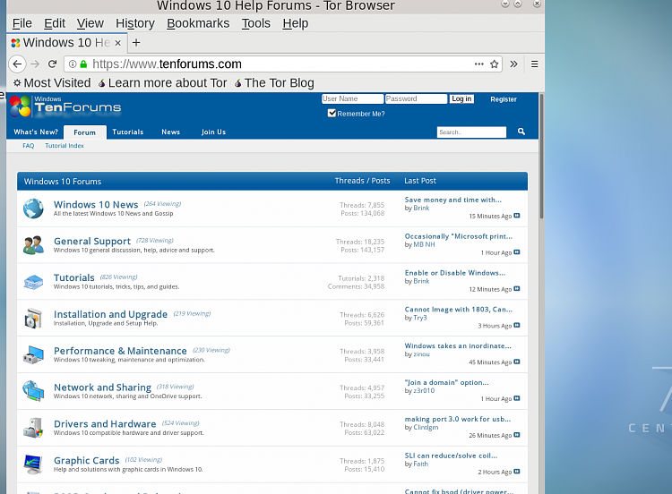Click the Password input field
The image size is (672, 494).
(x=416, y=98)
